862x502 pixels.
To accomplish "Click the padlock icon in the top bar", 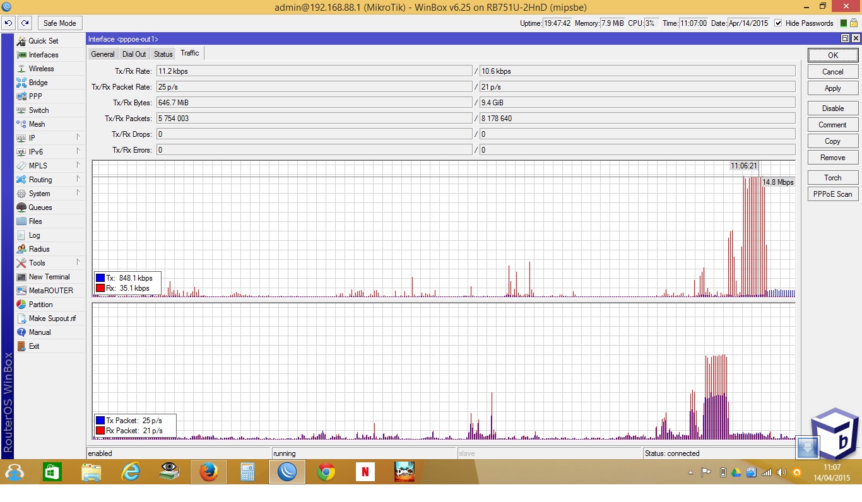I will click(854, 23).
